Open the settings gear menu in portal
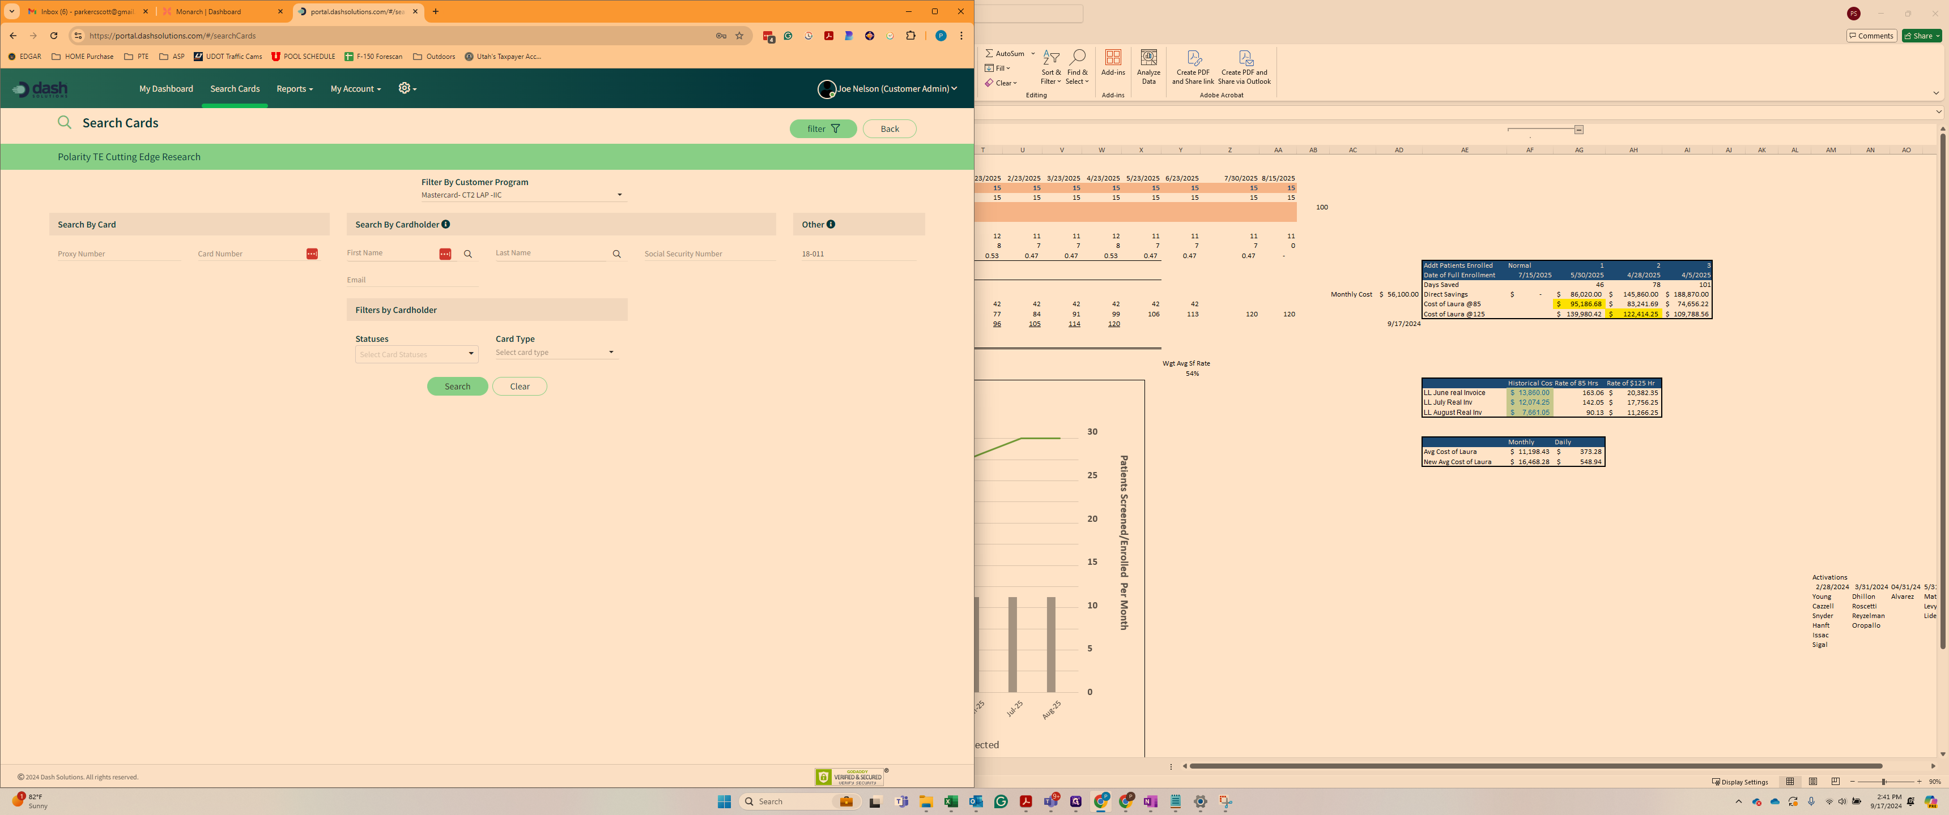1949x815 pixels. point(407,88)
